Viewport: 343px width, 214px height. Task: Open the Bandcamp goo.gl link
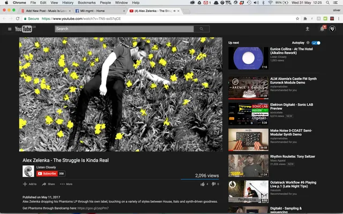point(93,208)
